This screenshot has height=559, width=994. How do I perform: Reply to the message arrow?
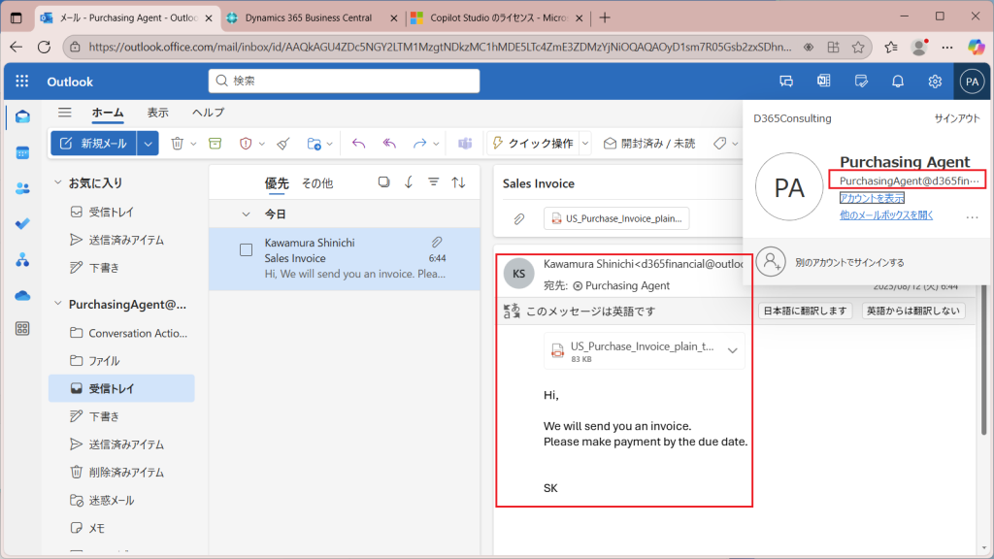pyautogui.click(x=359, y=144)
